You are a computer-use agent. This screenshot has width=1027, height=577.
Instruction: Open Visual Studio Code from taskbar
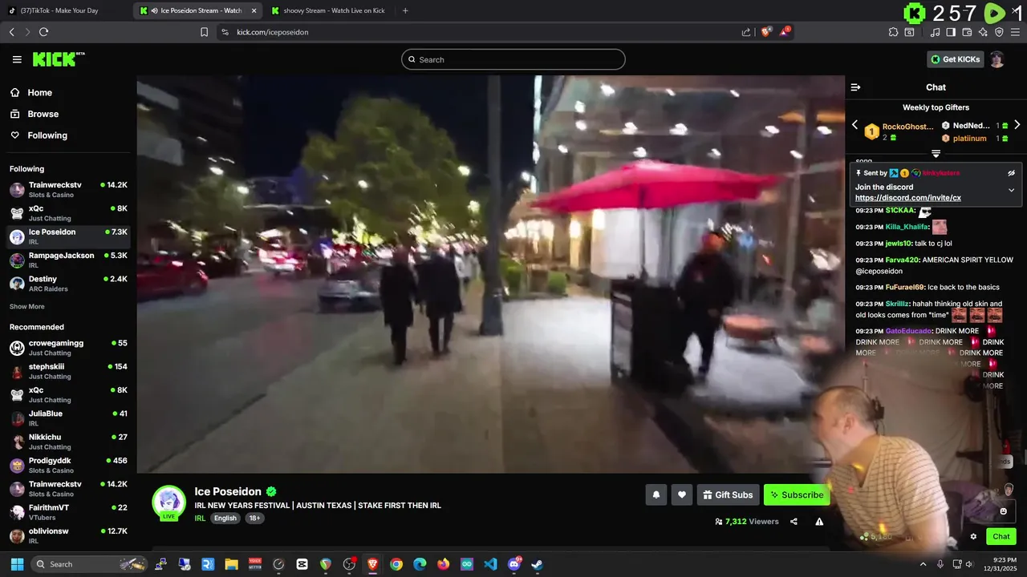pyautogui.click(x=490, y=564)
